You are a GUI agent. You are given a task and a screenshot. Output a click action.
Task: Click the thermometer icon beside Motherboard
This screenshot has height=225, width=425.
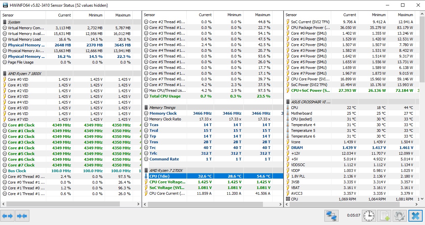tap(288, 113)
